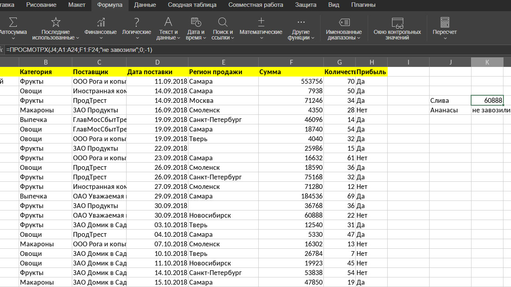Click the Date and time calendar icon

[196, 22]
